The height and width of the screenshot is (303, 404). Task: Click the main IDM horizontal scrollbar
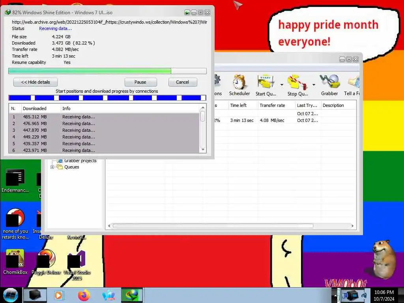[213, 226]
